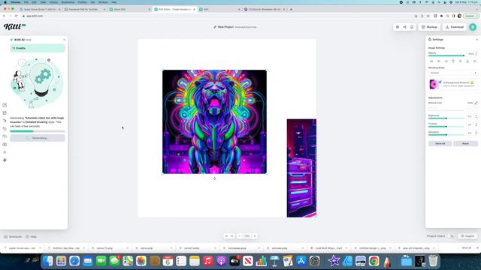Click the Saturation stepper arrows
The image size is (481, 270).
476,133
